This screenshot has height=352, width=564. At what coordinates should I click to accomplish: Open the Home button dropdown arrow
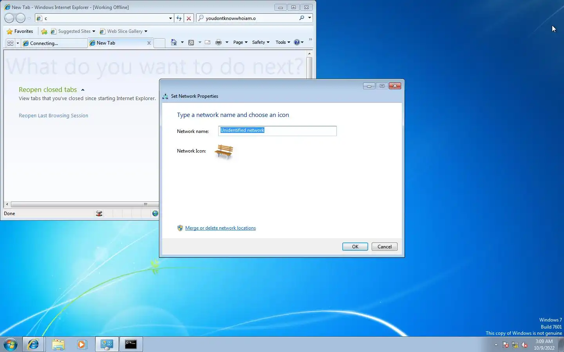(x=182, y=42)
